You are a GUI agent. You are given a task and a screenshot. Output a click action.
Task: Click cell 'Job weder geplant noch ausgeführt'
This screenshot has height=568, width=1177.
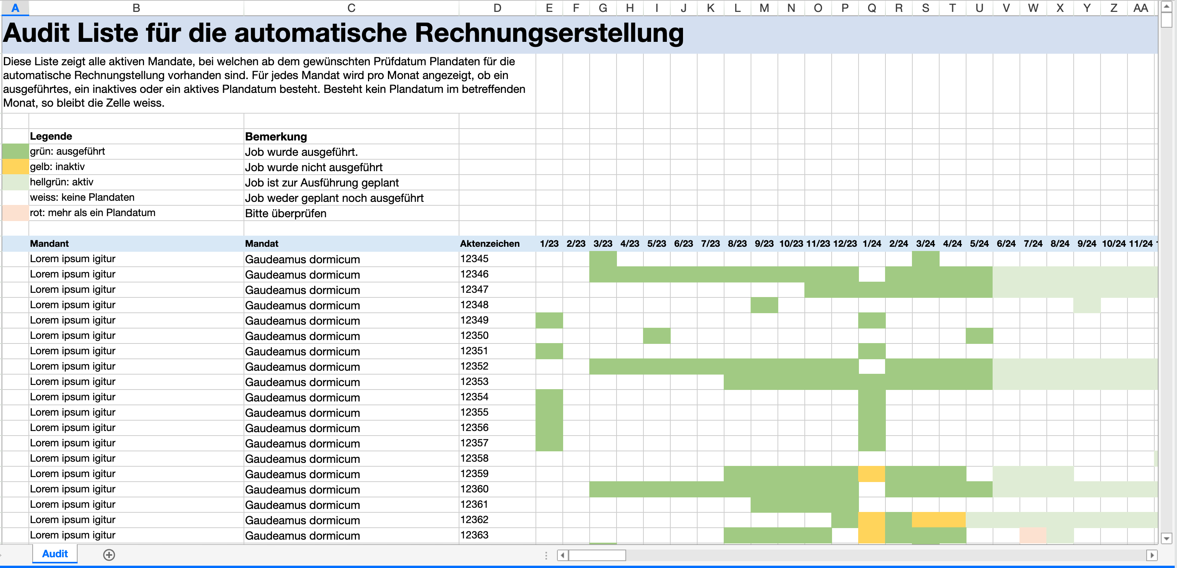[x=351, y=198]
